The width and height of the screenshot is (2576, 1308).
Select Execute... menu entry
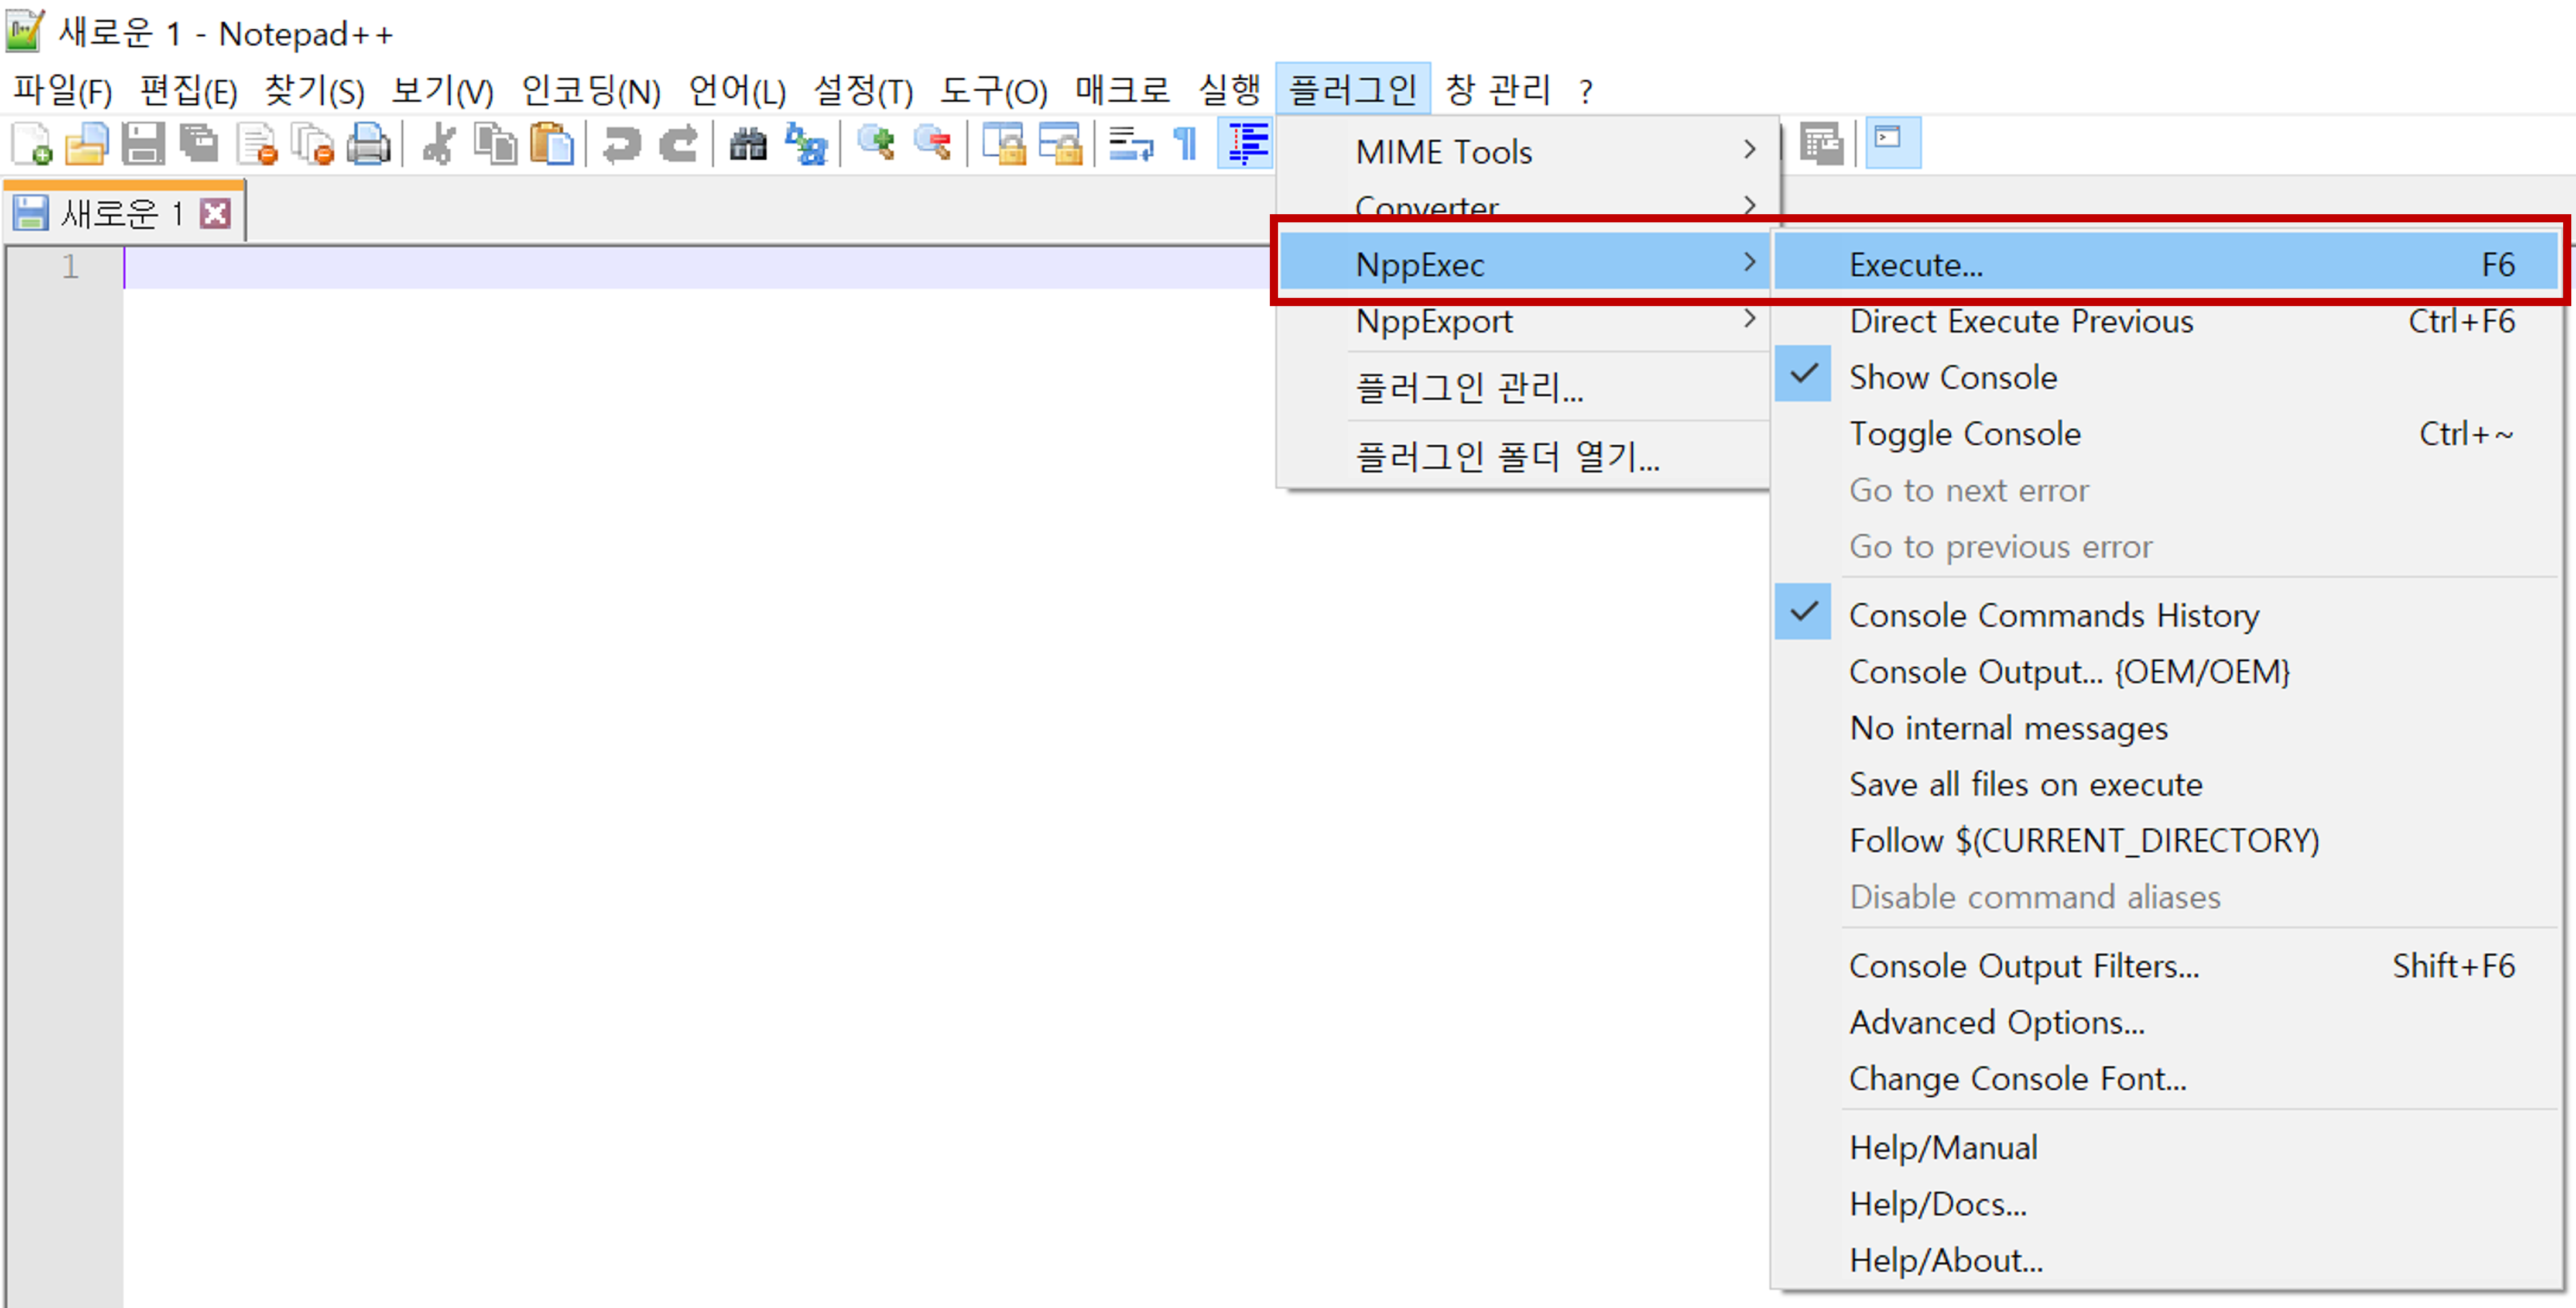[x=1915, y=265]
